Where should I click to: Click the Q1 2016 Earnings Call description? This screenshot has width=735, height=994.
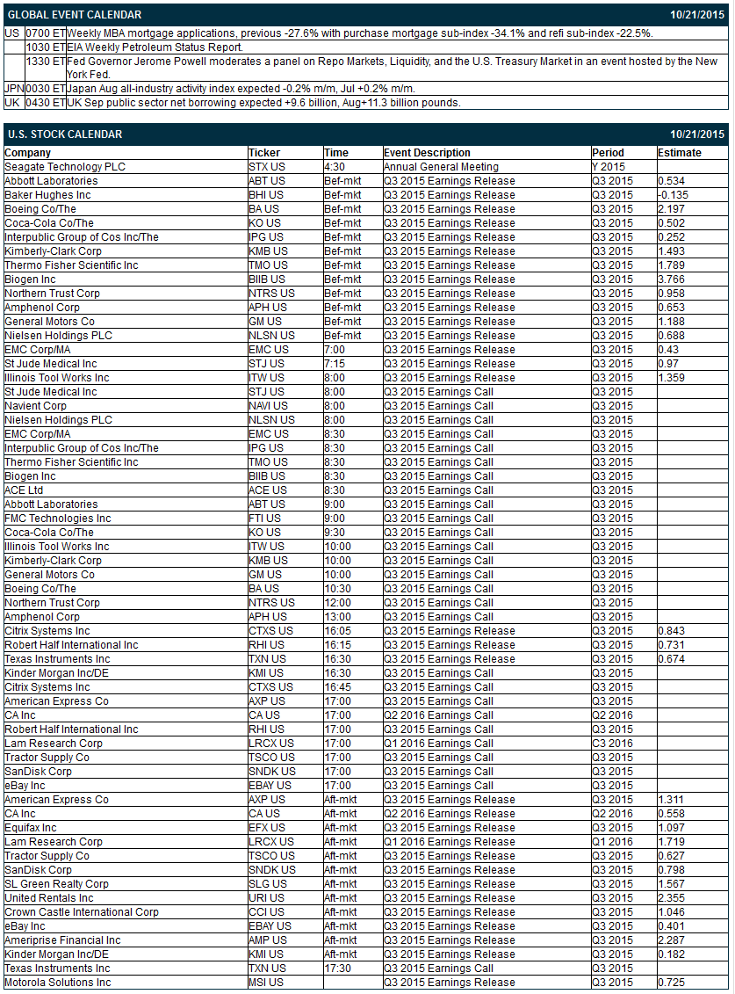click(438, 743)
